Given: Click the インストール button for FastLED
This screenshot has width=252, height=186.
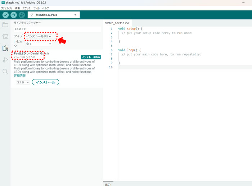Looking at the screenshot, I should [45, 82].
